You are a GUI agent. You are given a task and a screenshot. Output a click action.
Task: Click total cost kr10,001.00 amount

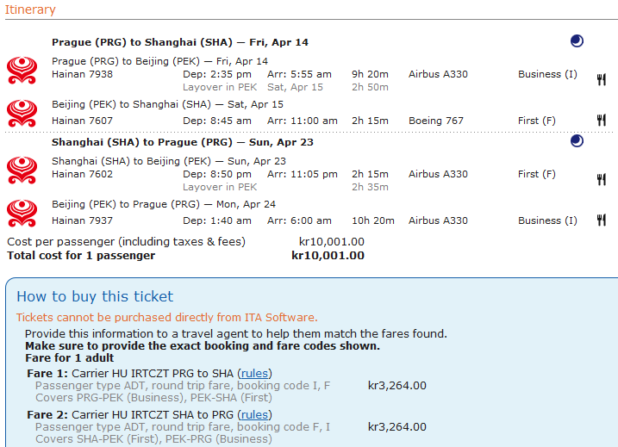pos(328,256)
